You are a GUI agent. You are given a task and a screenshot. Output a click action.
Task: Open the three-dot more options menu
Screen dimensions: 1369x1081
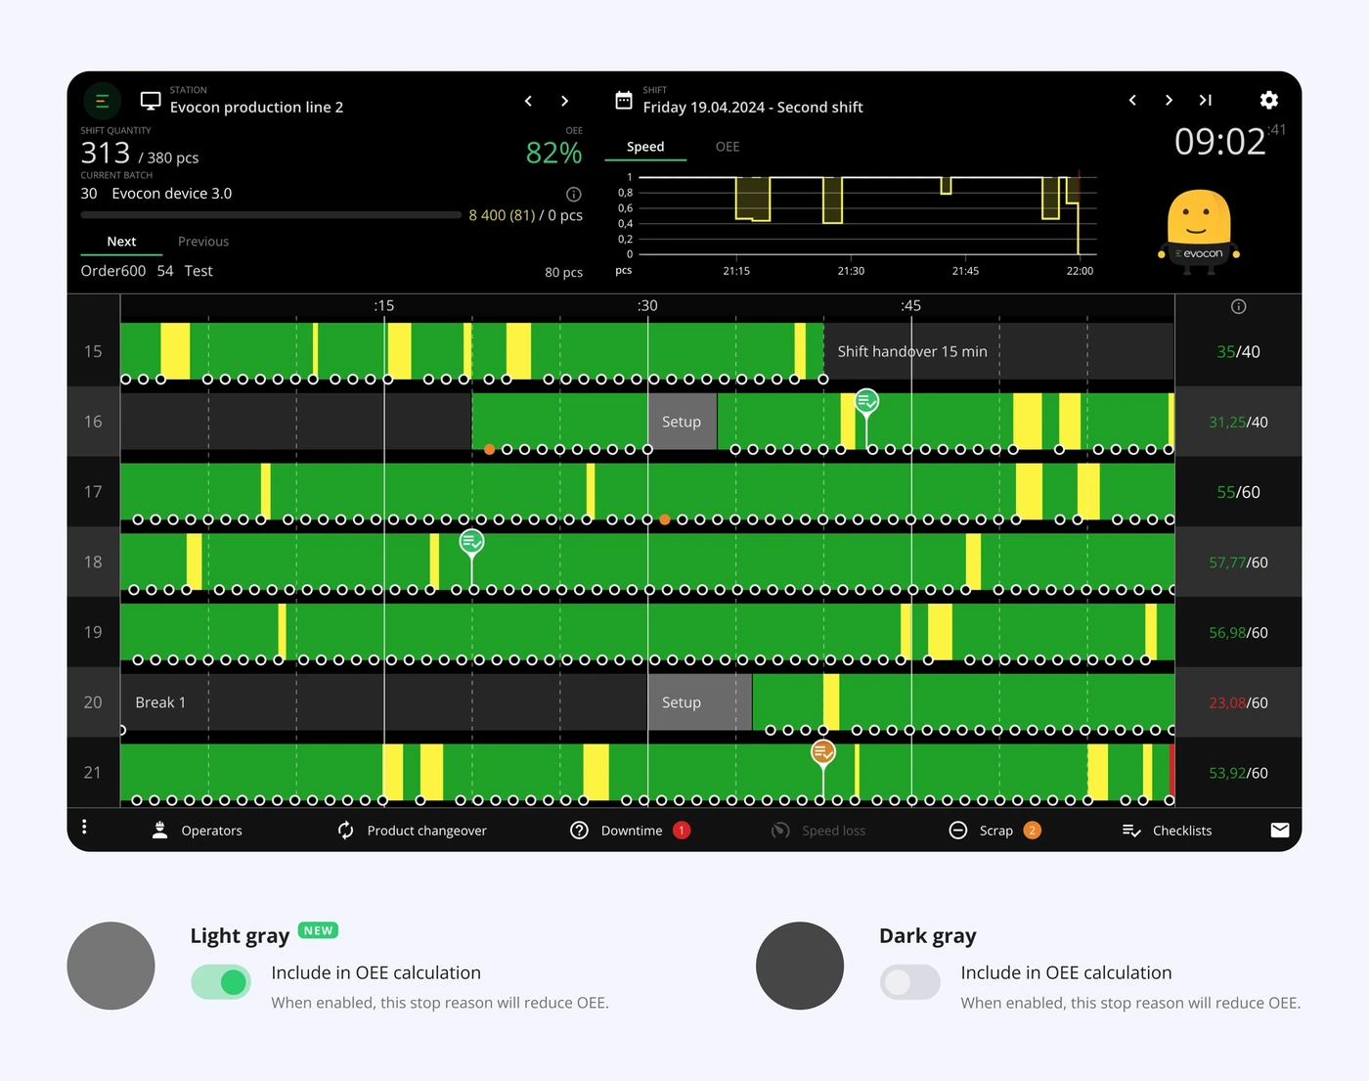[84, 827]
